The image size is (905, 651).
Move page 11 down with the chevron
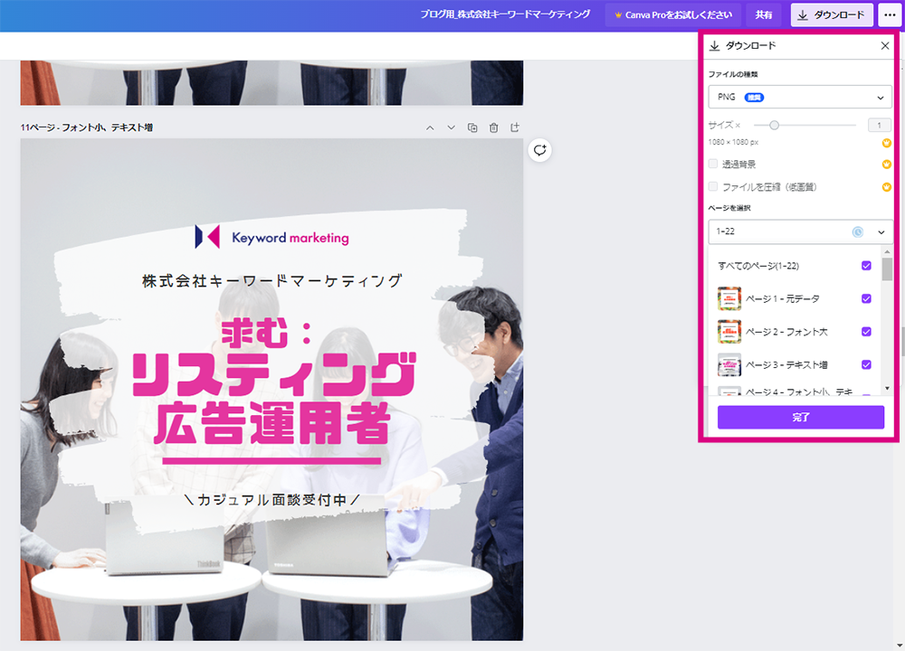pos(452,127)
